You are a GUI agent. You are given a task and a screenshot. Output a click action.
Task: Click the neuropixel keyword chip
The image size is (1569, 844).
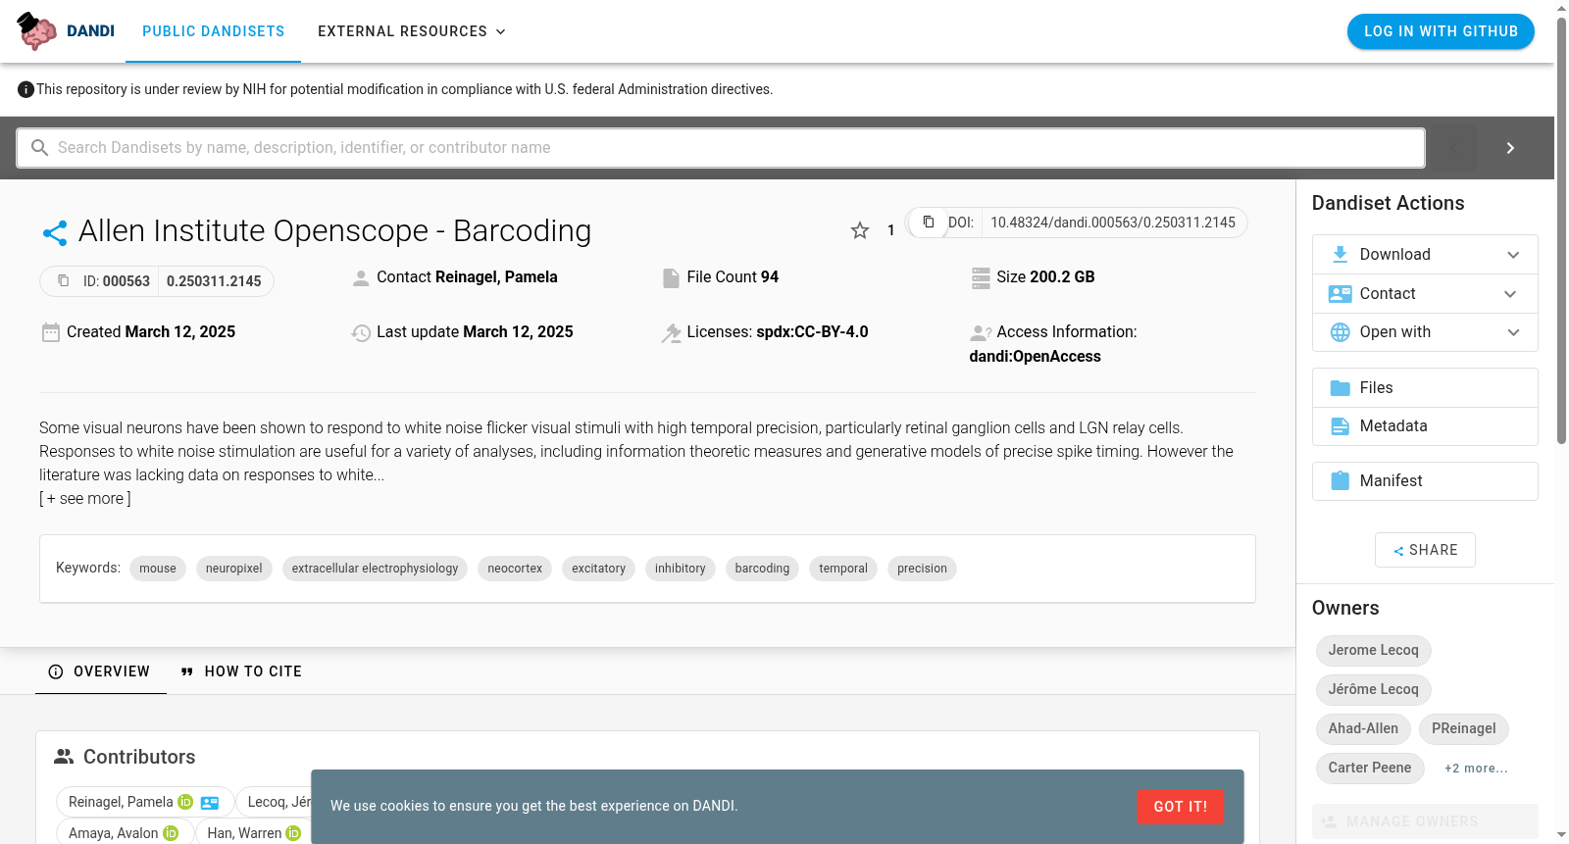tap(234, 569)
